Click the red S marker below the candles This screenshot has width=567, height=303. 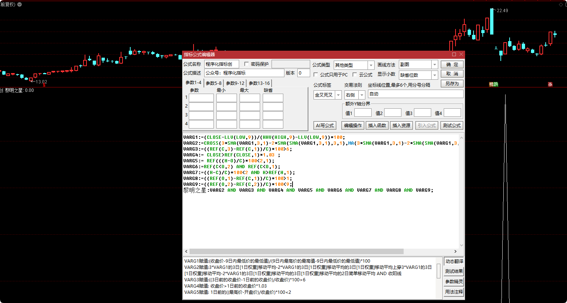pos(44,85)
